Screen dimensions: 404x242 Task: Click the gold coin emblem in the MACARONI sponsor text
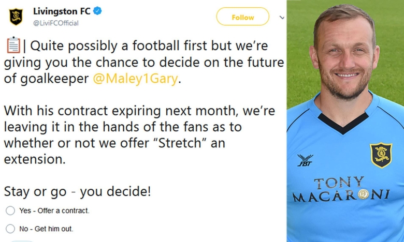364,194
